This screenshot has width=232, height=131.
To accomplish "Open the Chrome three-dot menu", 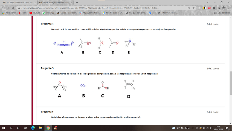I will coord(229,8).
